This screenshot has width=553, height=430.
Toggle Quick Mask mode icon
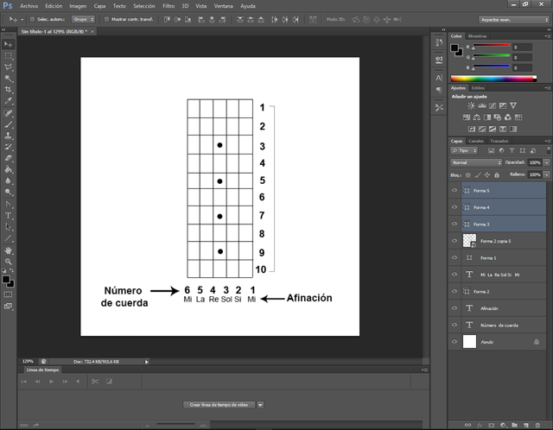8,294
